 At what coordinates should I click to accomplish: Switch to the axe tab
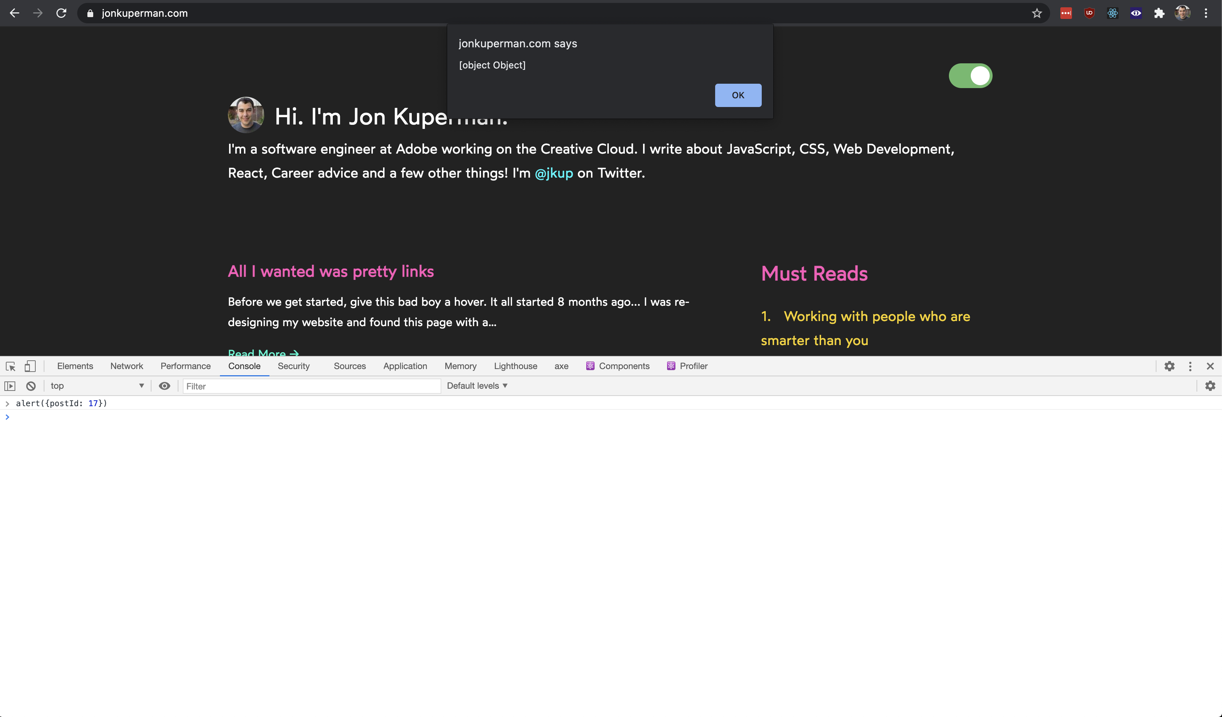(561, 366)
